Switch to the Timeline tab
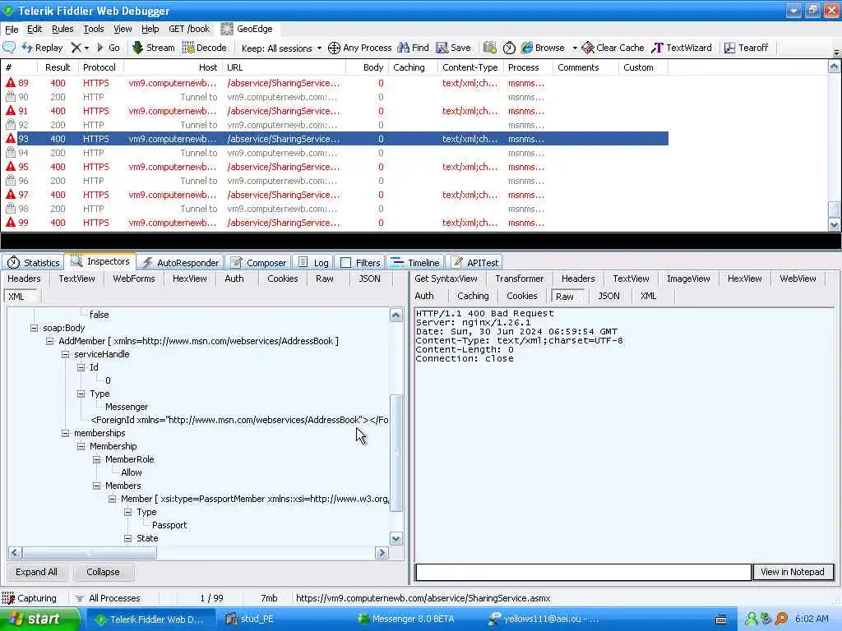 pyautogui.click(x=415, y=262)
